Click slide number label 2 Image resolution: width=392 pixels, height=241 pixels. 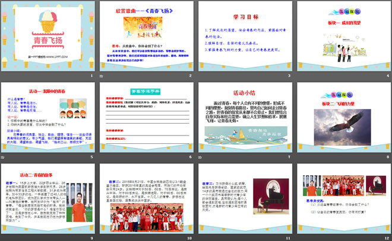(191, 76)
